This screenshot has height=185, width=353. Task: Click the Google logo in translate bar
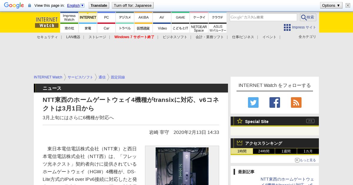(14, 5)
